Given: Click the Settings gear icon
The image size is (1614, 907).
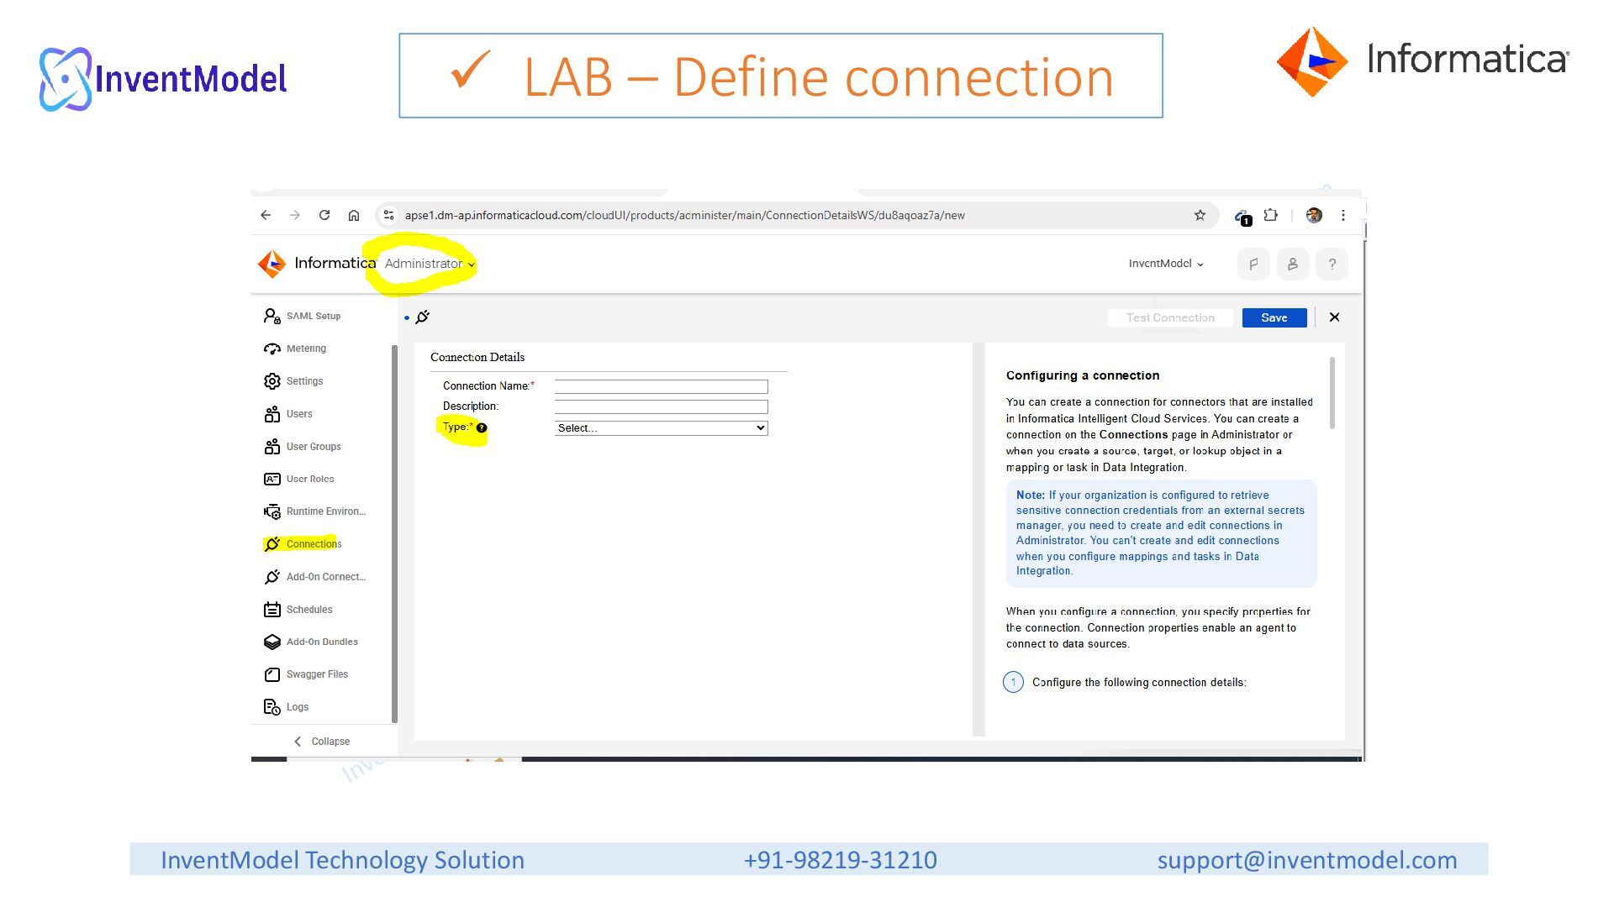Looking at the screenshot, I should pos(272,381).
